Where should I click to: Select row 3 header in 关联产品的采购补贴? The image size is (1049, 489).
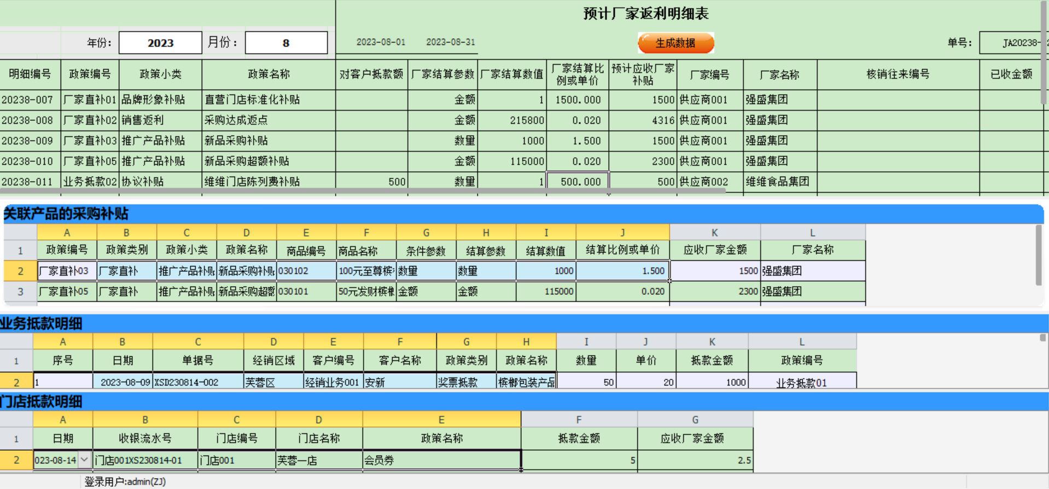click(x=20, y=292)
